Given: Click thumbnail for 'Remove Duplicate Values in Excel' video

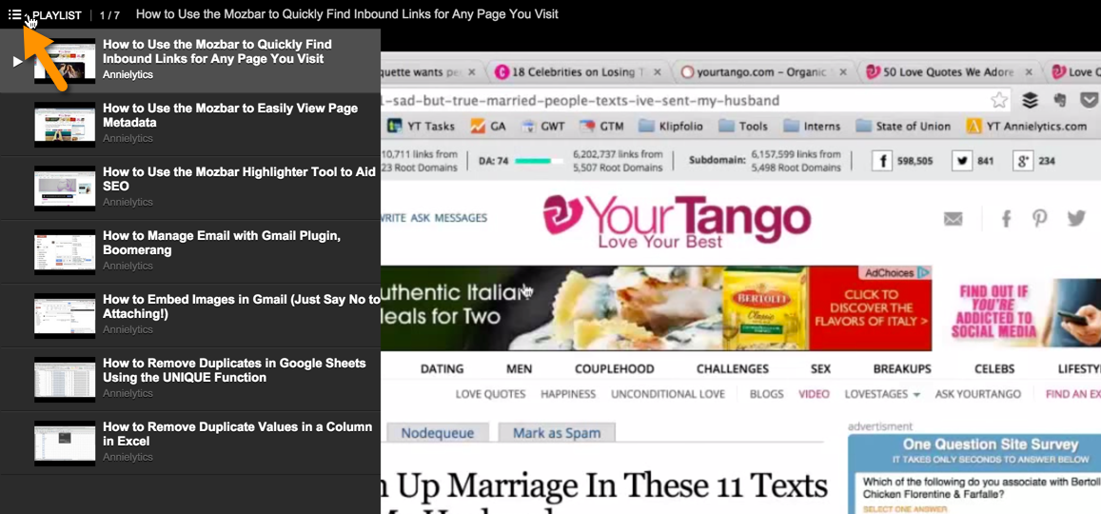Looking at the screenshot, I should 65,443.
